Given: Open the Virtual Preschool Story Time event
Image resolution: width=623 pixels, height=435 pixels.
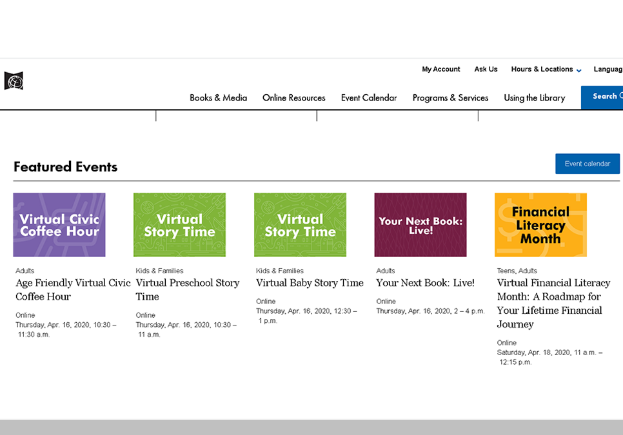Looking at the screenshot, I should tap(187, 289).
